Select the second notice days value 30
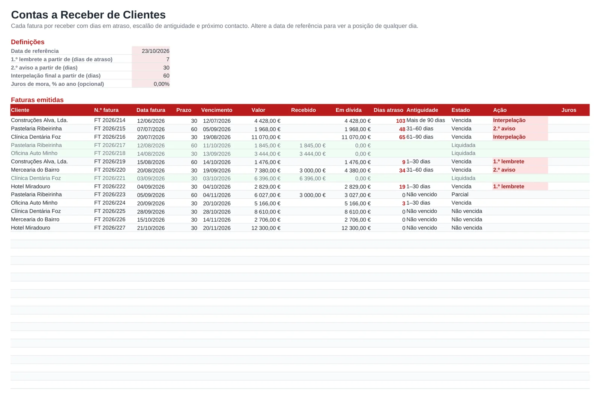Viewport: 600px width, 399px height. 151,67
